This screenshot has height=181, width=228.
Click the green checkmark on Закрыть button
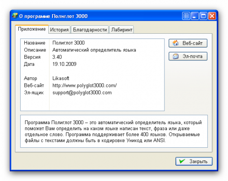pos(182,161)
